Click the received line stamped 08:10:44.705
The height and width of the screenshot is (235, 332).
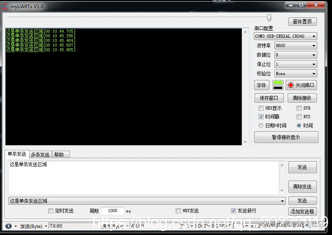pos(40,31)
